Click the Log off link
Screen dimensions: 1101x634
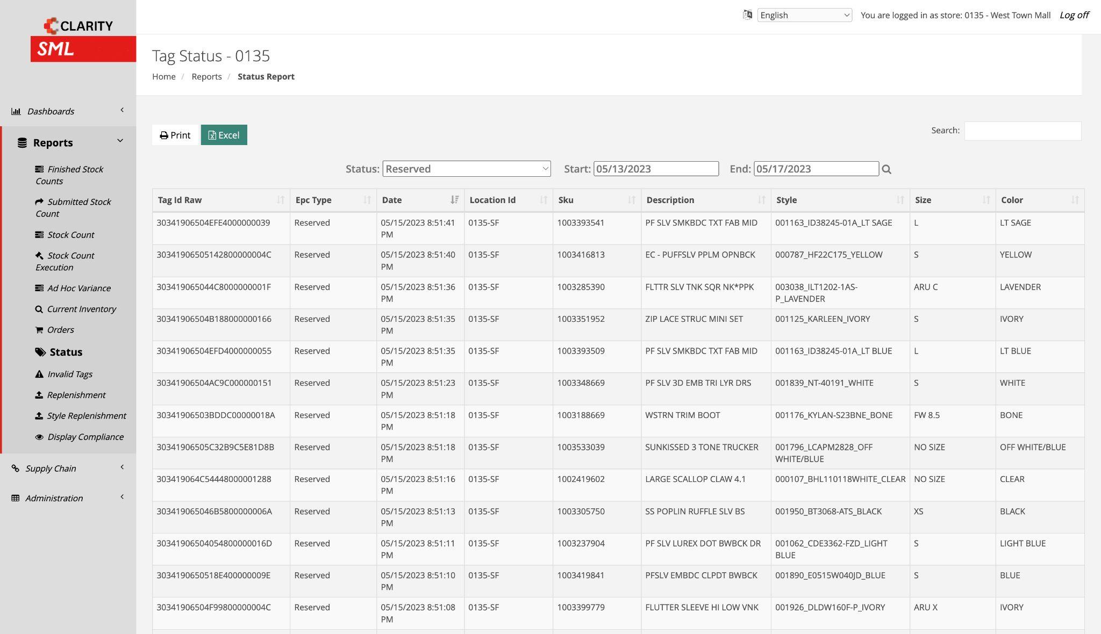(x=1074, y=15)
